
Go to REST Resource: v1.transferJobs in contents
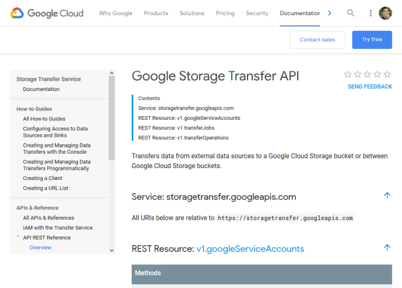click(x=176, y=128)
